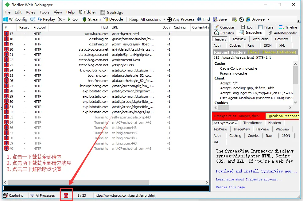The height and width of the screenshot is (201, 303).
Task: Toggle Stream mode in toolbar
Action: pos(91,19)
